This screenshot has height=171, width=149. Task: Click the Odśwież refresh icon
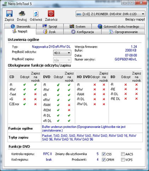pos(36,14)
